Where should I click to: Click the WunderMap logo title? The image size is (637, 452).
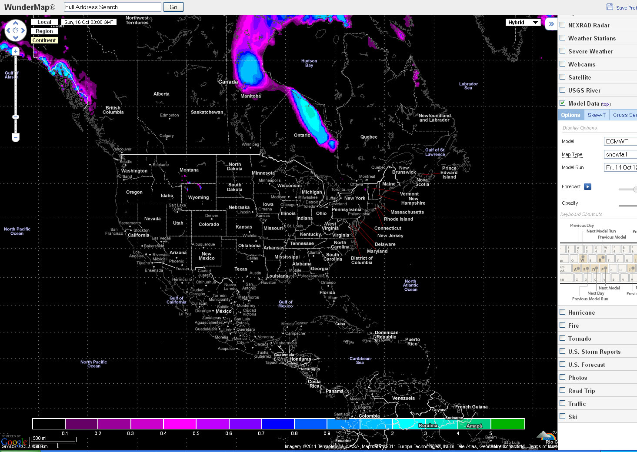tap(30, 7)
